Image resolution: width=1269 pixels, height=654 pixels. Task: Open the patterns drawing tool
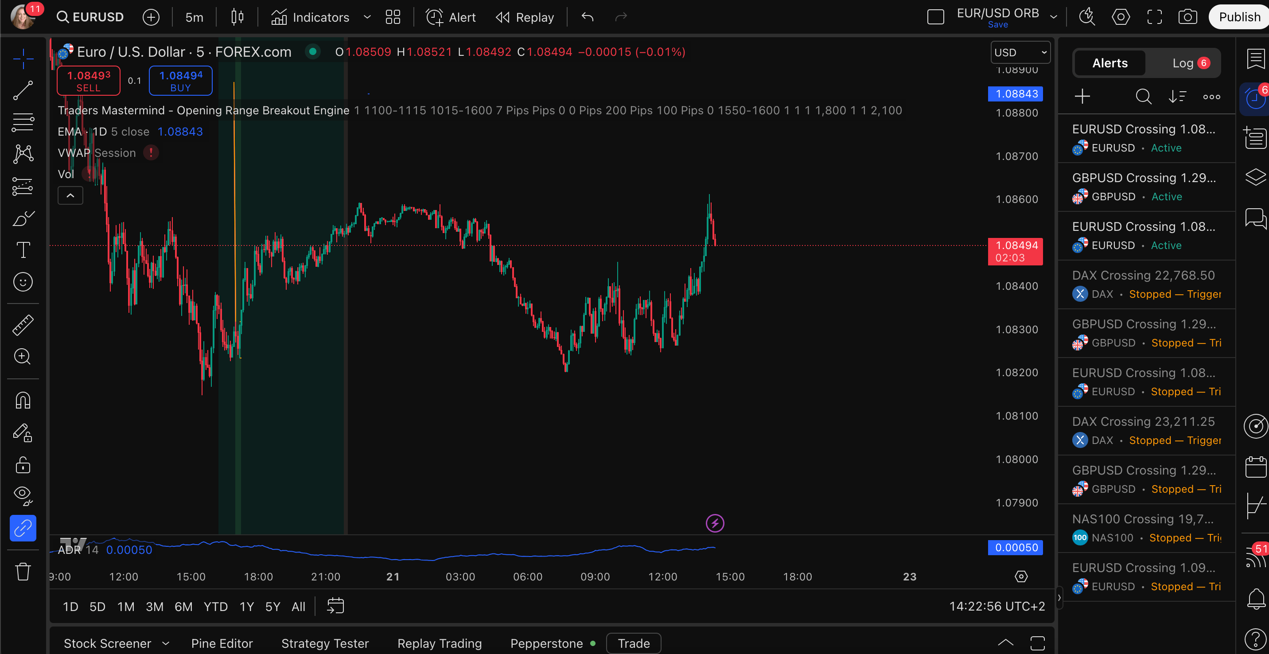pos(23,154)
